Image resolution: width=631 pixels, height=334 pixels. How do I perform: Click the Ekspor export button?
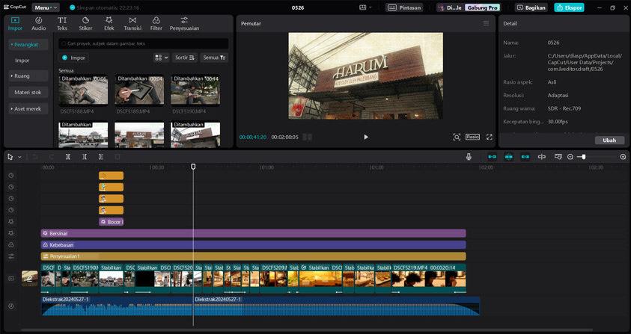[569, 7]
